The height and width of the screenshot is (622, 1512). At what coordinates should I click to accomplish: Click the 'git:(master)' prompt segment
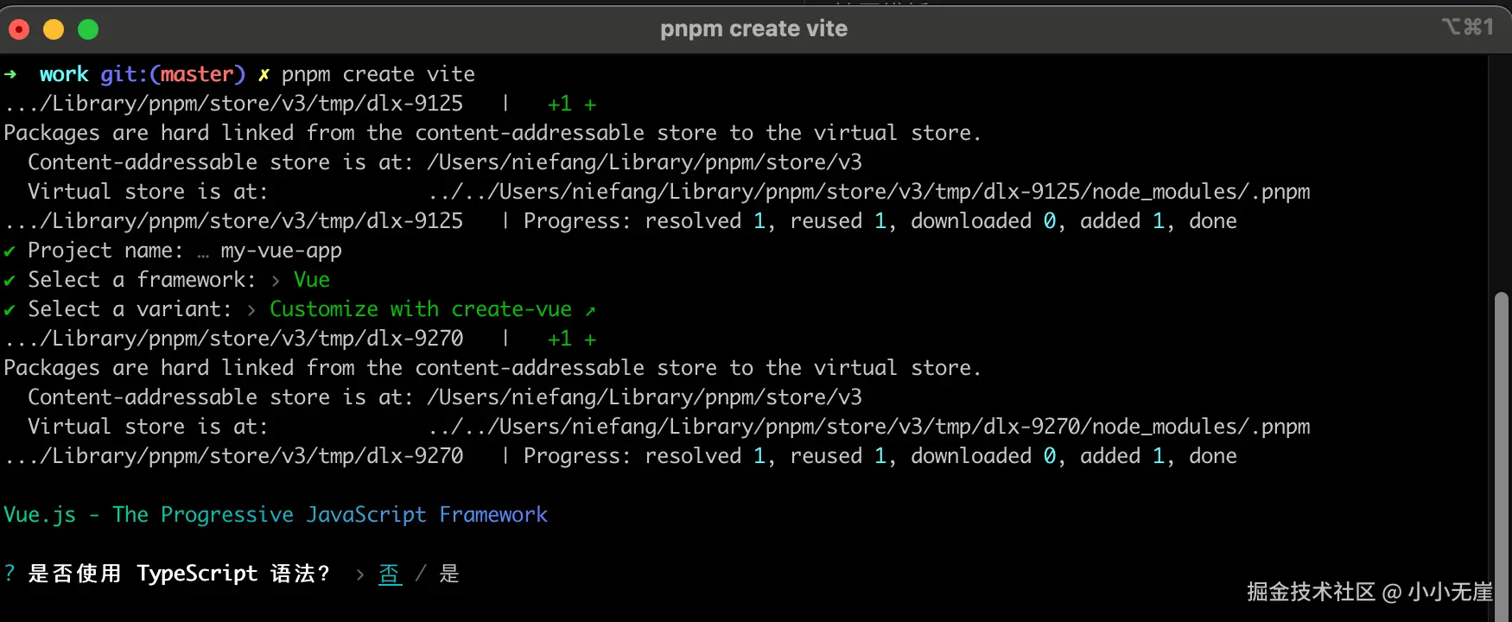click(173, 74)
